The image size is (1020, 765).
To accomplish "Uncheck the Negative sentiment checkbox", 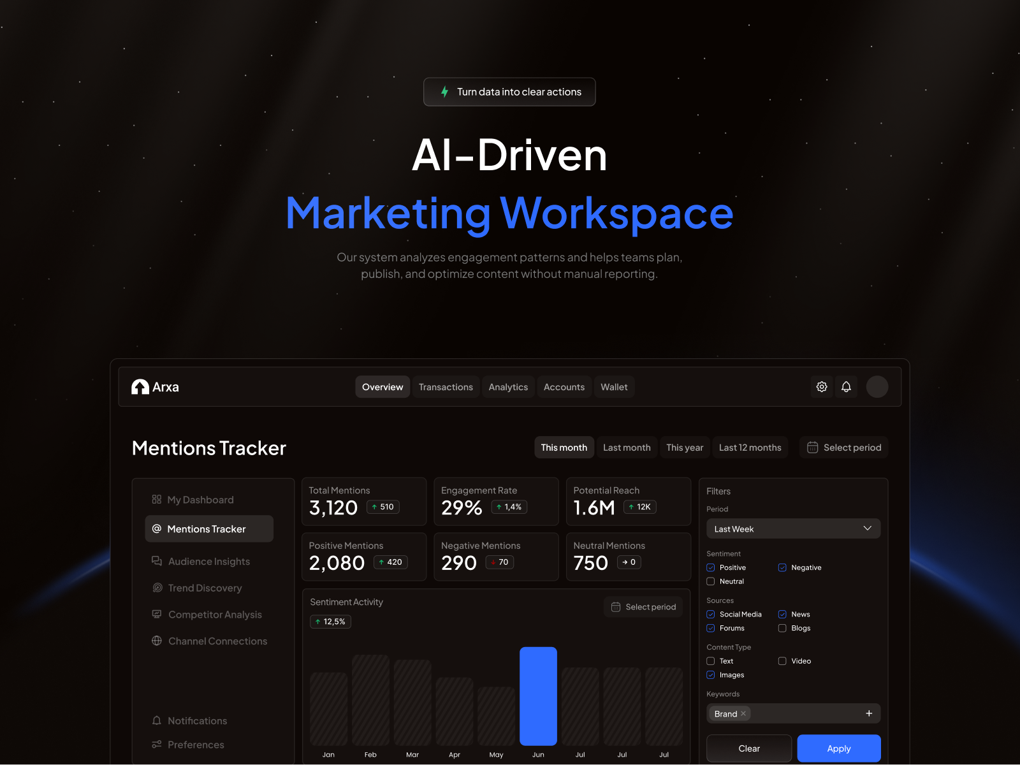I will pos(782,567).
